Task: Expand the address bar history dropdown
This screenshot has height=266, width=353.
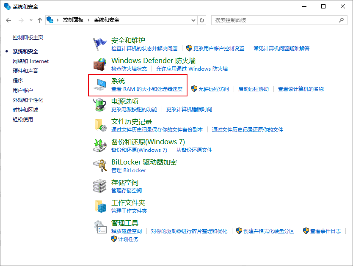Action: tap(193, 20)
